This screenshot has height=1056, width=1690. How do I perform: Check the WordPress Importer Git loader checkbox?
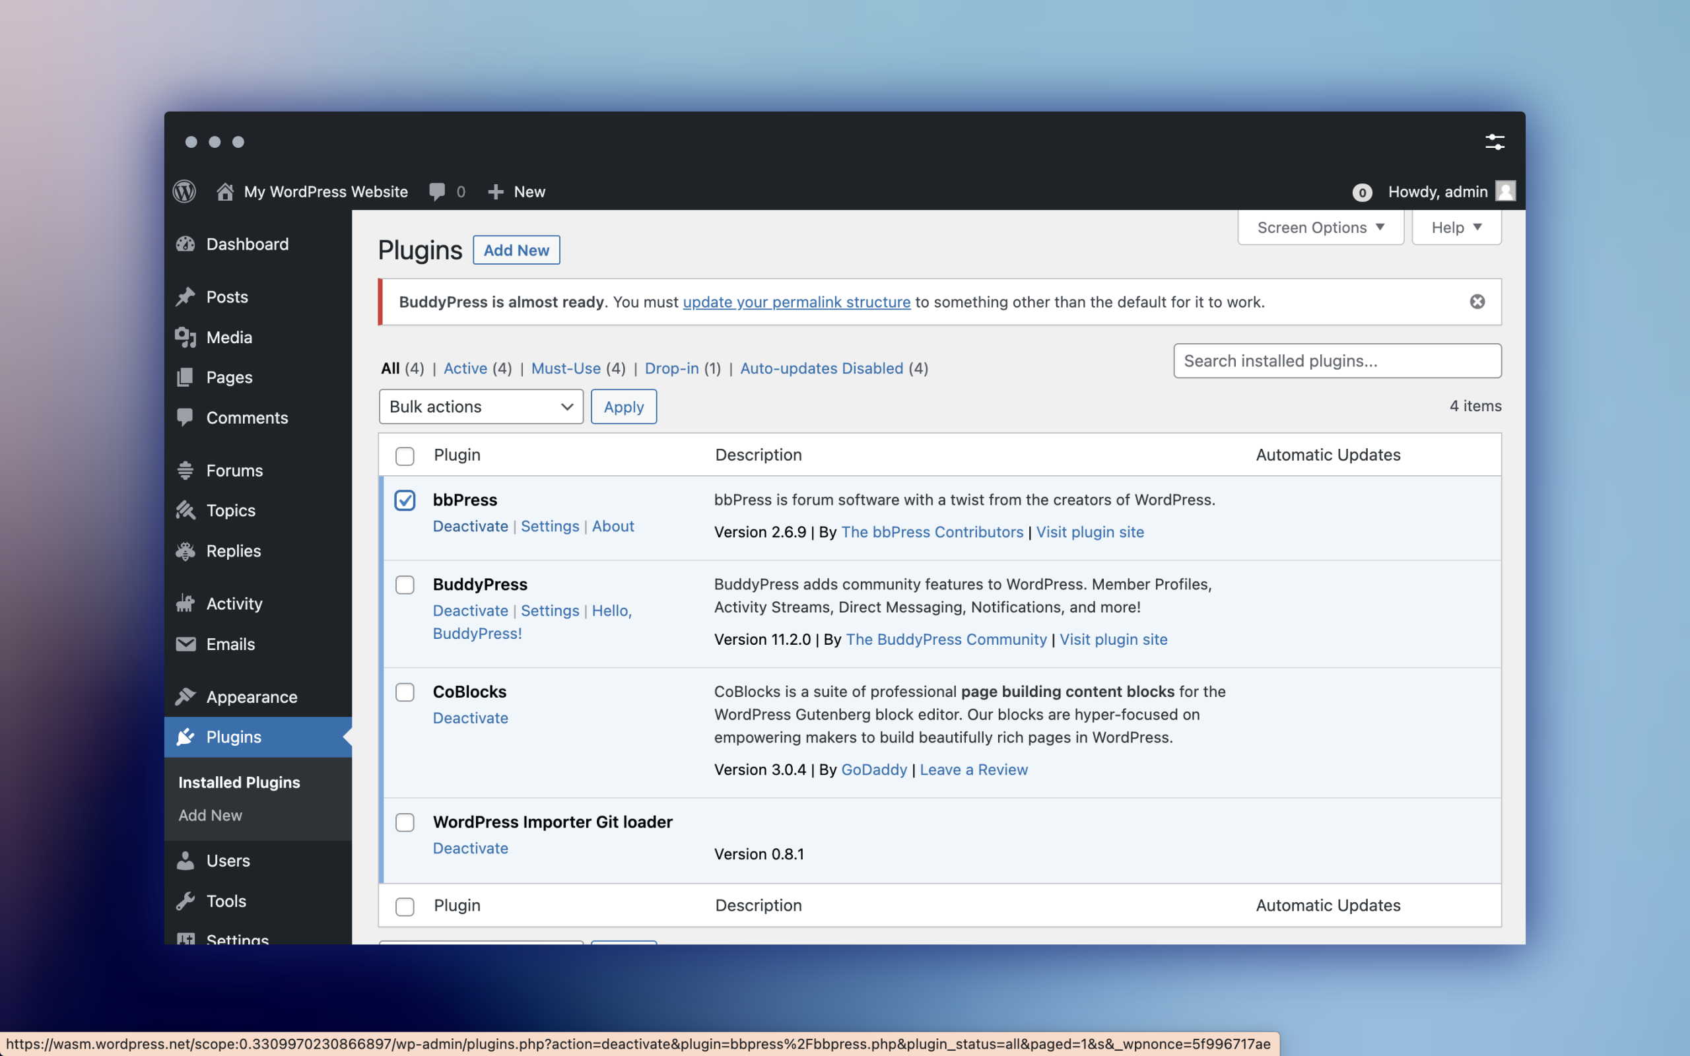[x=405, y=822]
